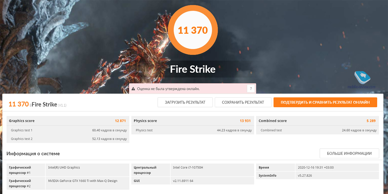The height and width of the screenshot is (194, 388).
Task: Click the Graphics test 1 row label
Action: 22,130
